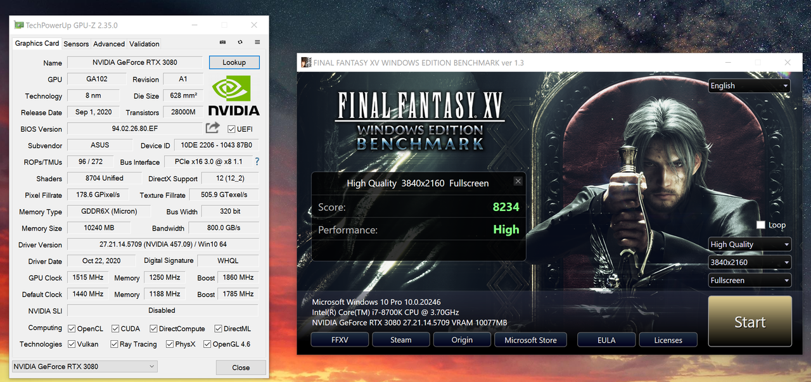Close the benchmark score result panel

518,181
